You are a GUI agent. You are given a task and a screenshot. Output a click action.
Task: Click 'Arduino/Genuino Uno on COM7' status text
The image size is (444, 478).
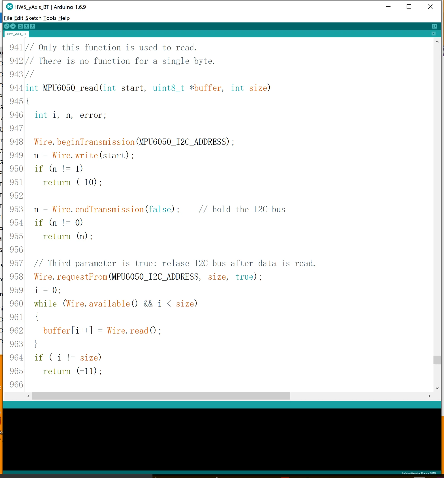point(419,473)
